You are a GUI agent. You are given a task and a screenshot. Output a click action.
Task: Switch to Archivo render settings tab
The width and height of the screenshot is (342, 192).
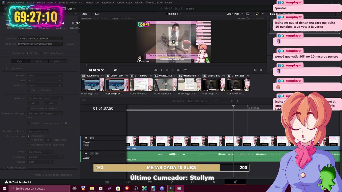click(x=58, y=61)
